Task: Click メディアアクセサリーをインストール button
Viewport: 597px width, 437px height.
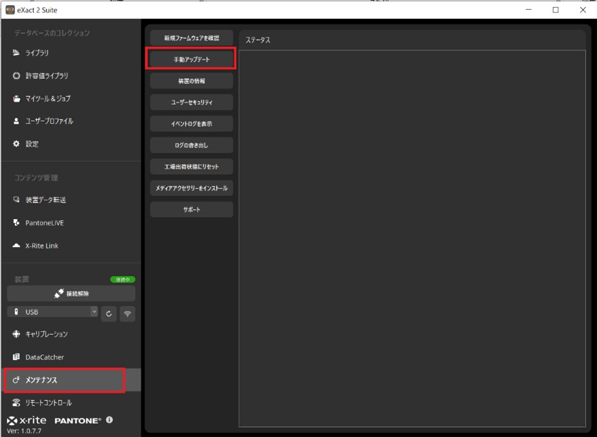Action: click(x=191, y=188)
